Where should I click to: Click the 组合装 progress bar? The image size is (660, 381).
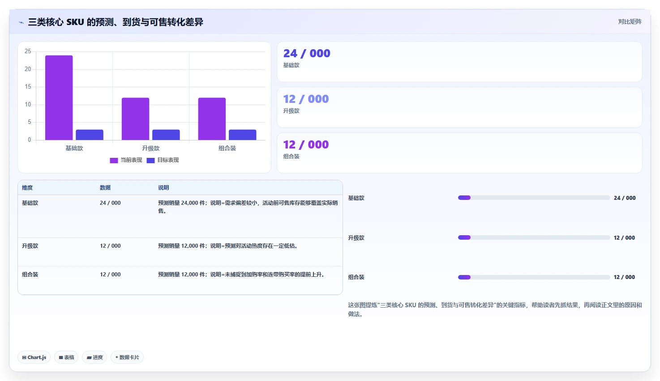[x=534, y=277]
